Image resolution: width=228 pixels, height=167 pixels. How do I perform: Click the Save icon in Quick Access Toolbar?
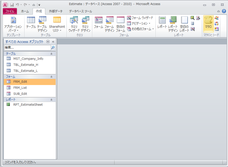click(x=12, y=5)
